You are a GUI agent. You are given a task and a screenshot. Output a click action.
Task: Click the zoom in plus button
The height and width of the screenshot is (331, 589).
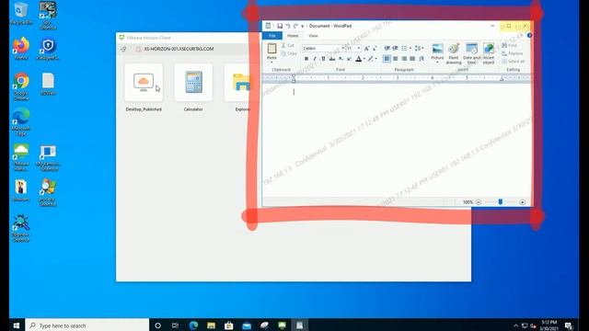point(522,202)
